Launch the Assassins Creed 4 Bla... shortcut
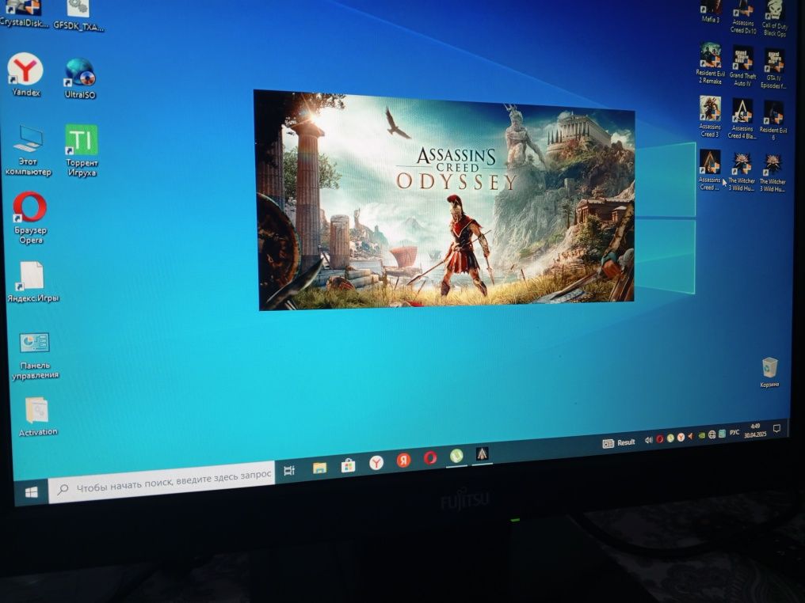805x603 pixels. (742, 119)
